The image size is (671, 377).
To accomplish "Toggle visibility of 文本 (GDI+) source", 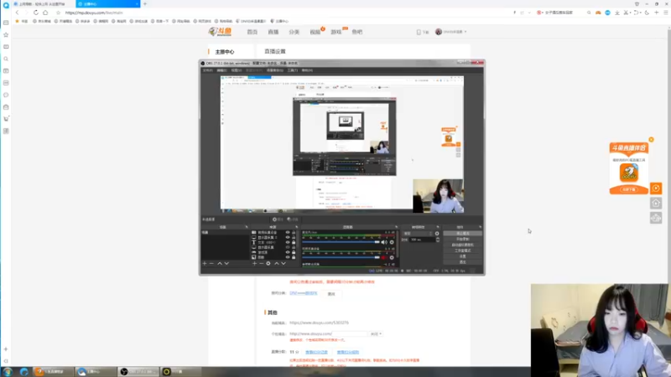I will point(288,242).
